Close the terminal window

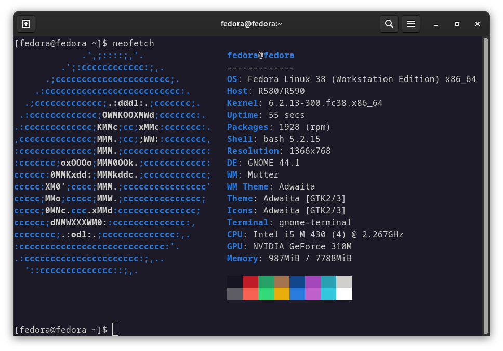click(x=478, y=24)
